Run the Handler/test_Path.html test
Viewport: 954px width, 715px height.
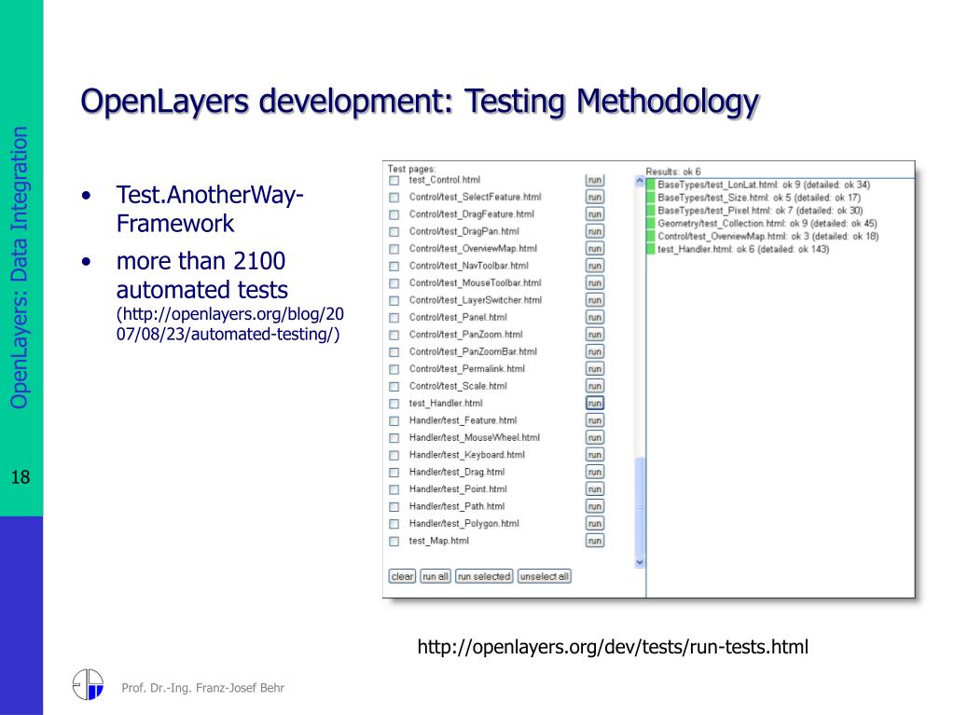click(594, 506)
